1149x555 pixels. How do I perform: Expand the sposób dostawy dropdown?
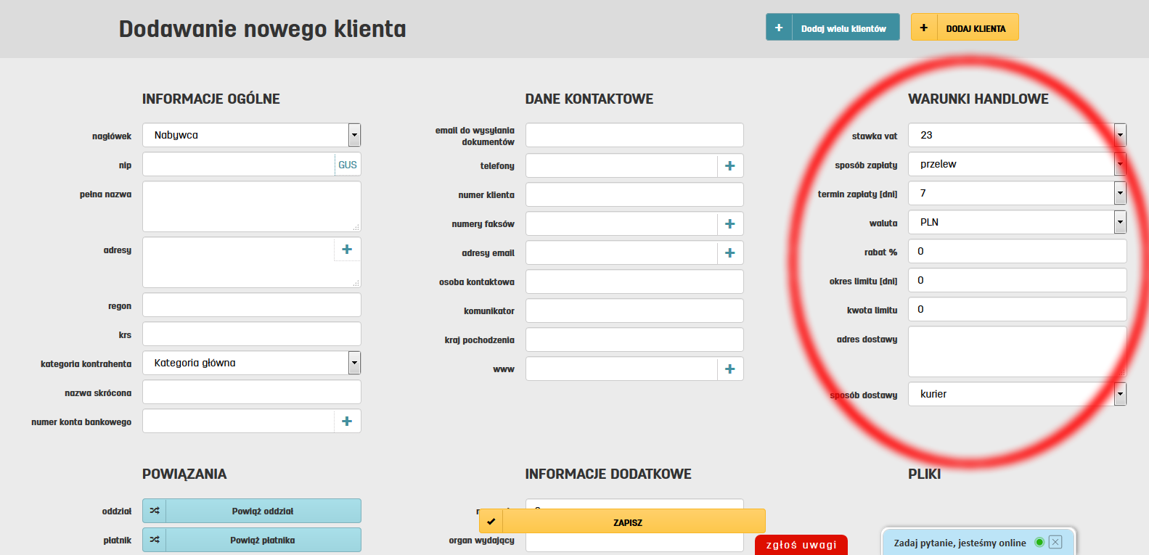pos(1119,394)
